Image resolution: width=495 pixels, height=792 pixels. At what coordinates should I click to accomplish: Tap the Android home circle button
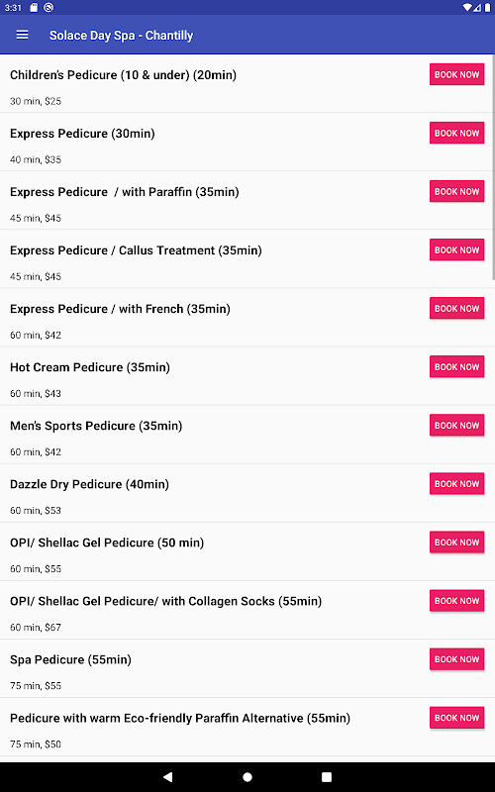pyautogui.click(x=247, y=777)
